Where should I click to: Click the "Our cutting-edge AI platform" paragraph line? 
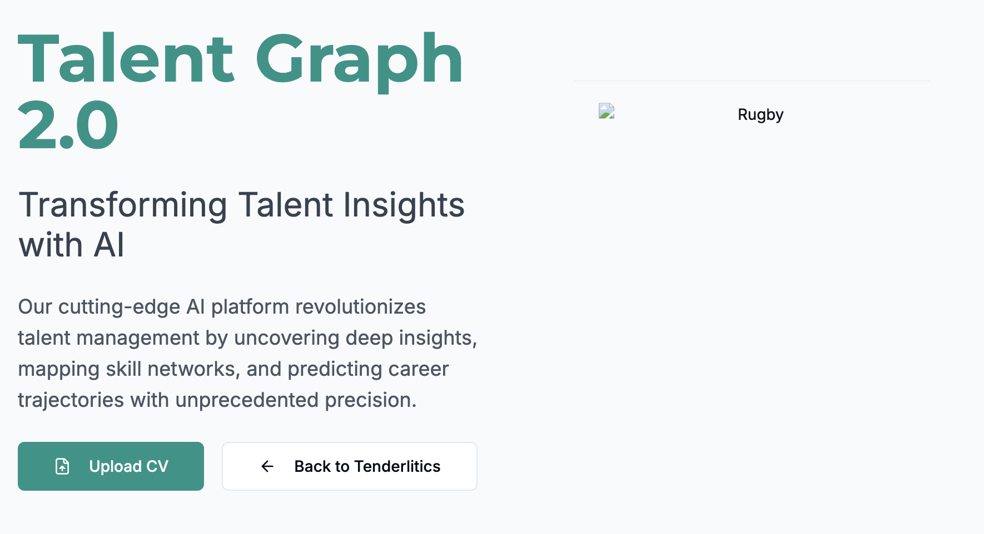point(222,306)
